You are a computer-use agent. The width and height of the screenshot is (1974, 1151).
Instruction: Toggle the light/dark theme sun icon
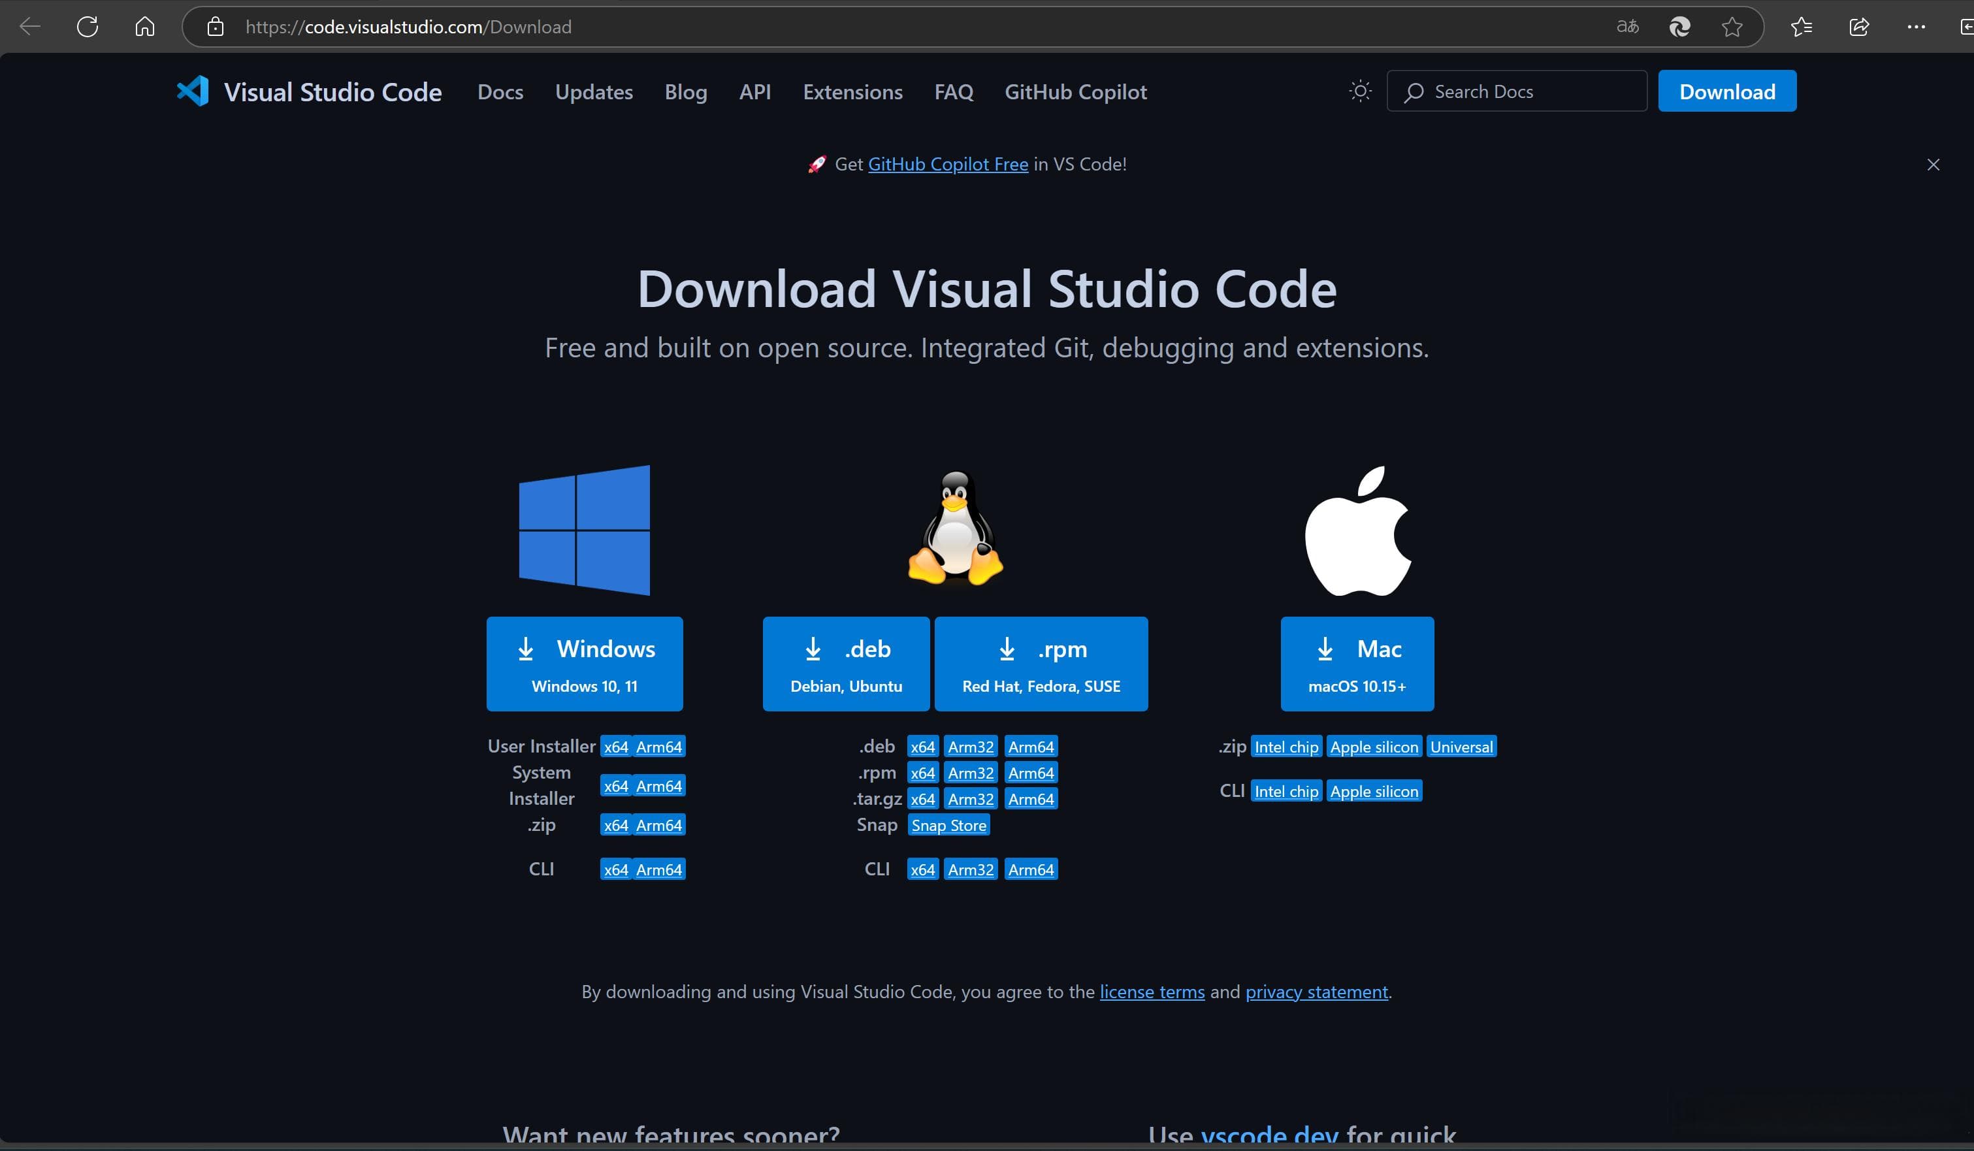pos(1361,91)
